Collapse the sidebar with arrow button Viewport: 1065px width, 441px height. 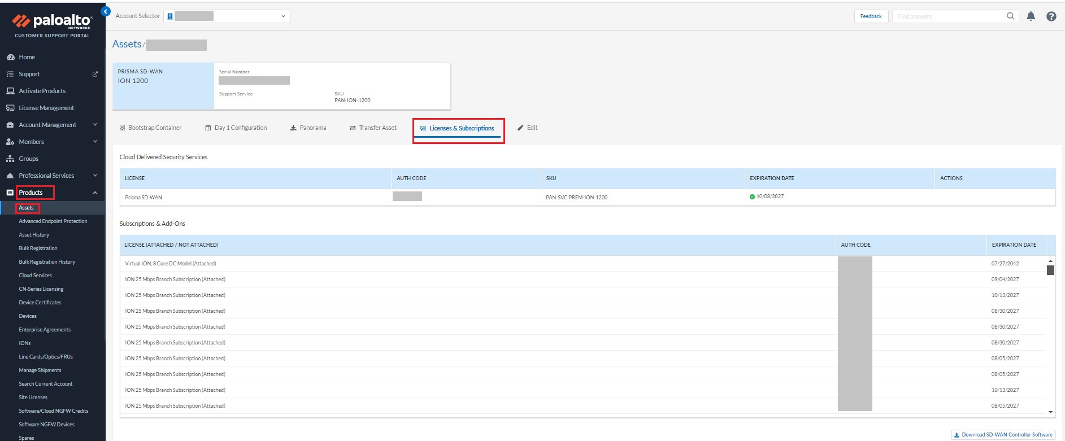click(x=105, y=11)
